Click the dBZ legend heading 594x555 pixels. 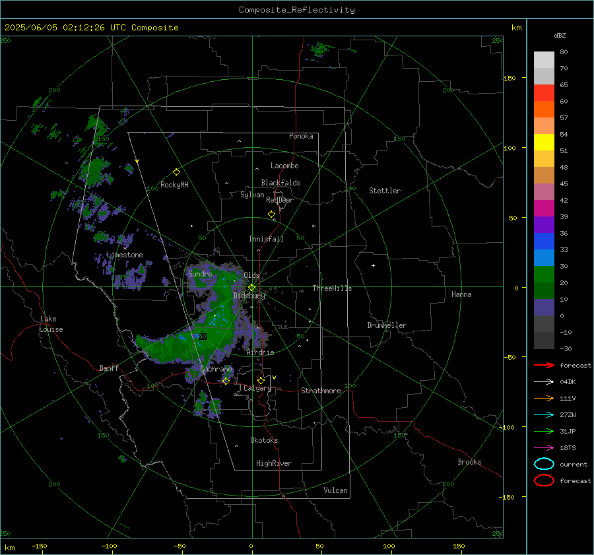560,36
